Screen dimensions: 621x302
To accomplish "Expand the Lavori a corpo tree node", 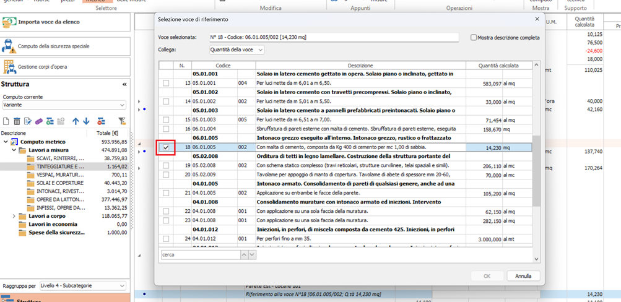I will pos(14,216).
